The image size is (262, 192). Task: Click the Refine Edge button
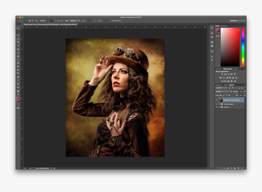click(x=117, y=21)
